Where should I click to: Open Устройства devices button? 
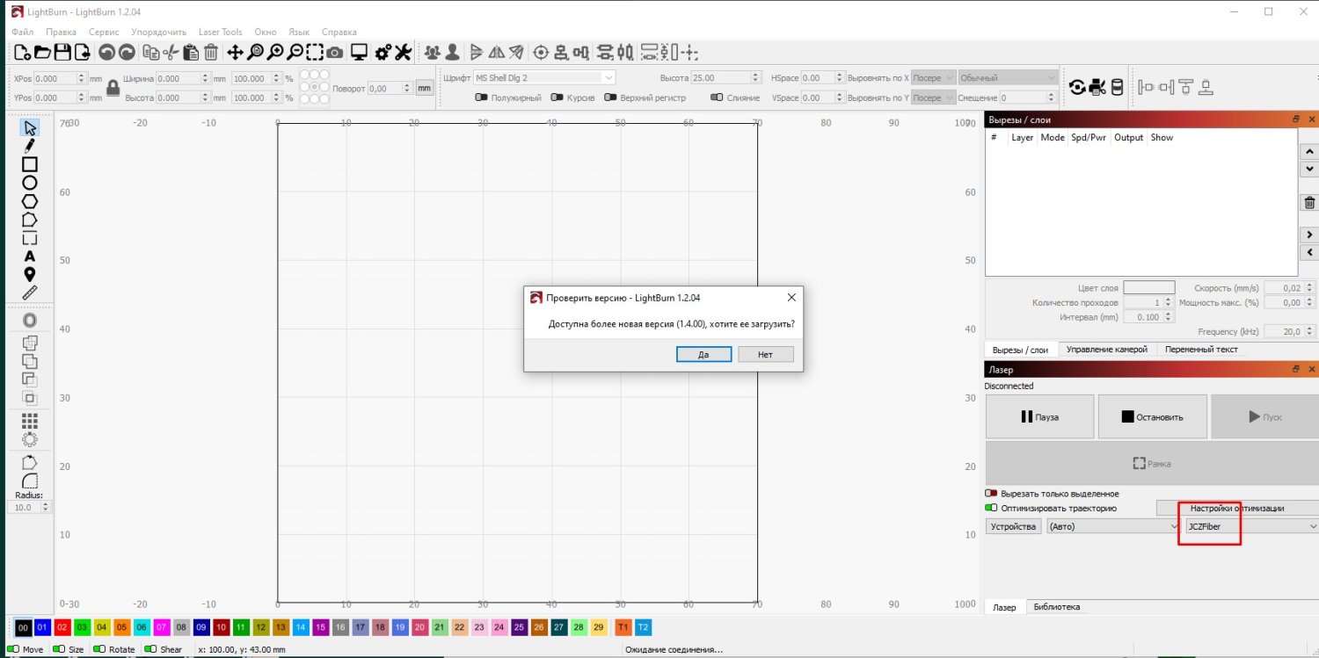1013,526
